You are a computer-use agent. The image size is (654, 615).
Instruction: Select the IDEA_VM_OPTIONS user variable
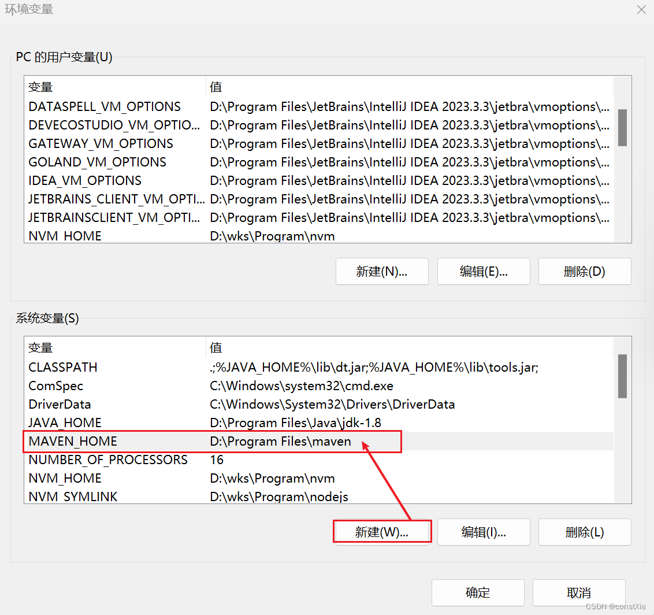319,181
